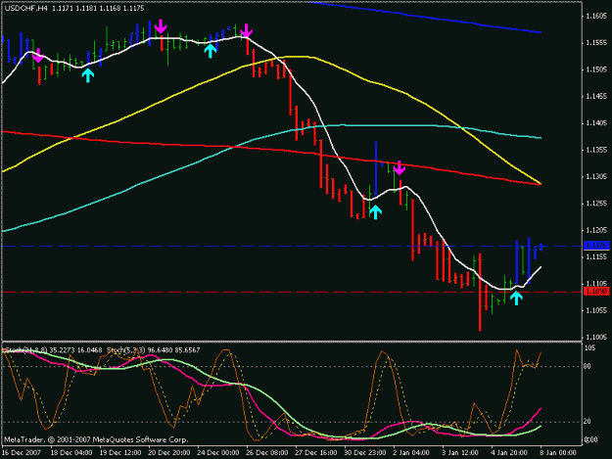Click the '4 Jan 20:00' time label
Image resolution: width=612 pixels, height=459 pixels.
(x=509, y=453)
